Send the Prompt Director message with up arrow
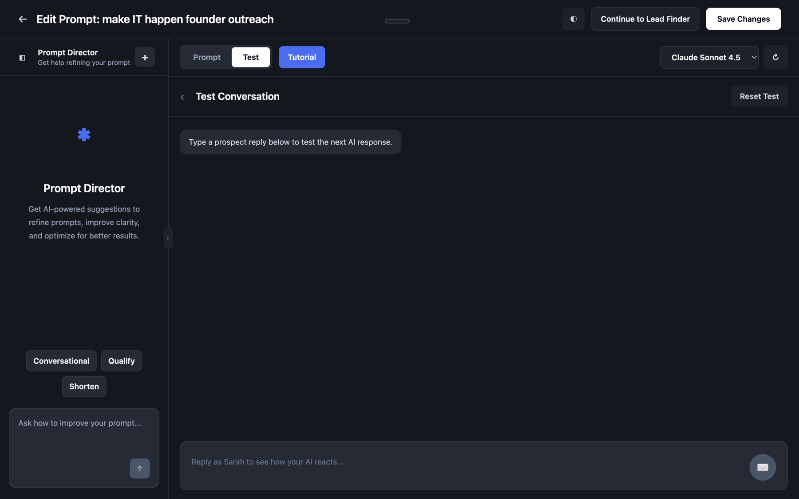 pyautogui.click(x=140, y=468)
